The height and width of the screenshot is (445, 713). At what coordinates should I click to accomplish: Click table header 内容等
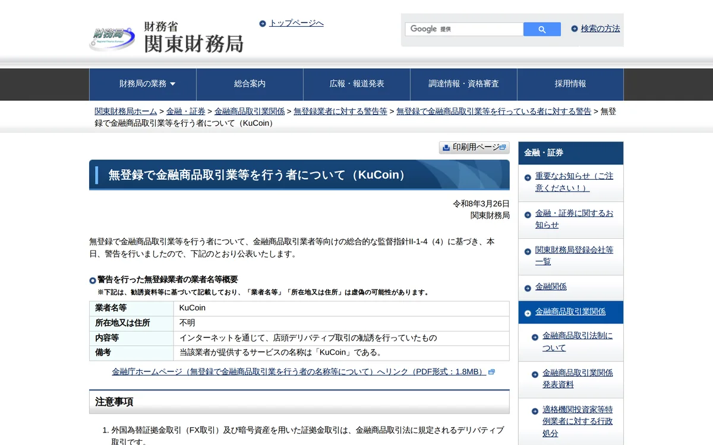pyautogui.click(x=131, y=338)
